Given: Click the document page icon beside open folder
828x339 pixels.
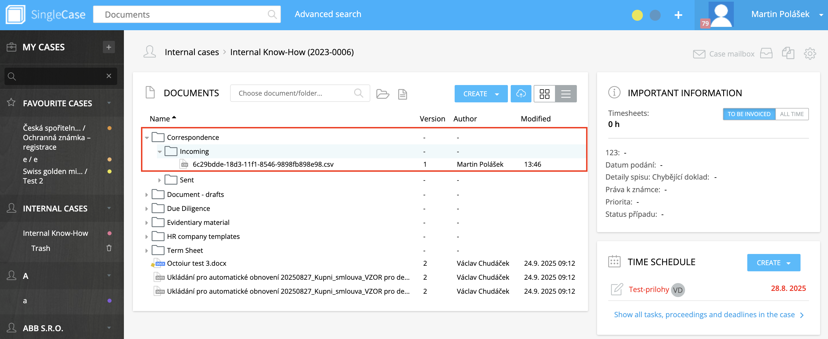Looking at the screenshot, I should 403,94.
